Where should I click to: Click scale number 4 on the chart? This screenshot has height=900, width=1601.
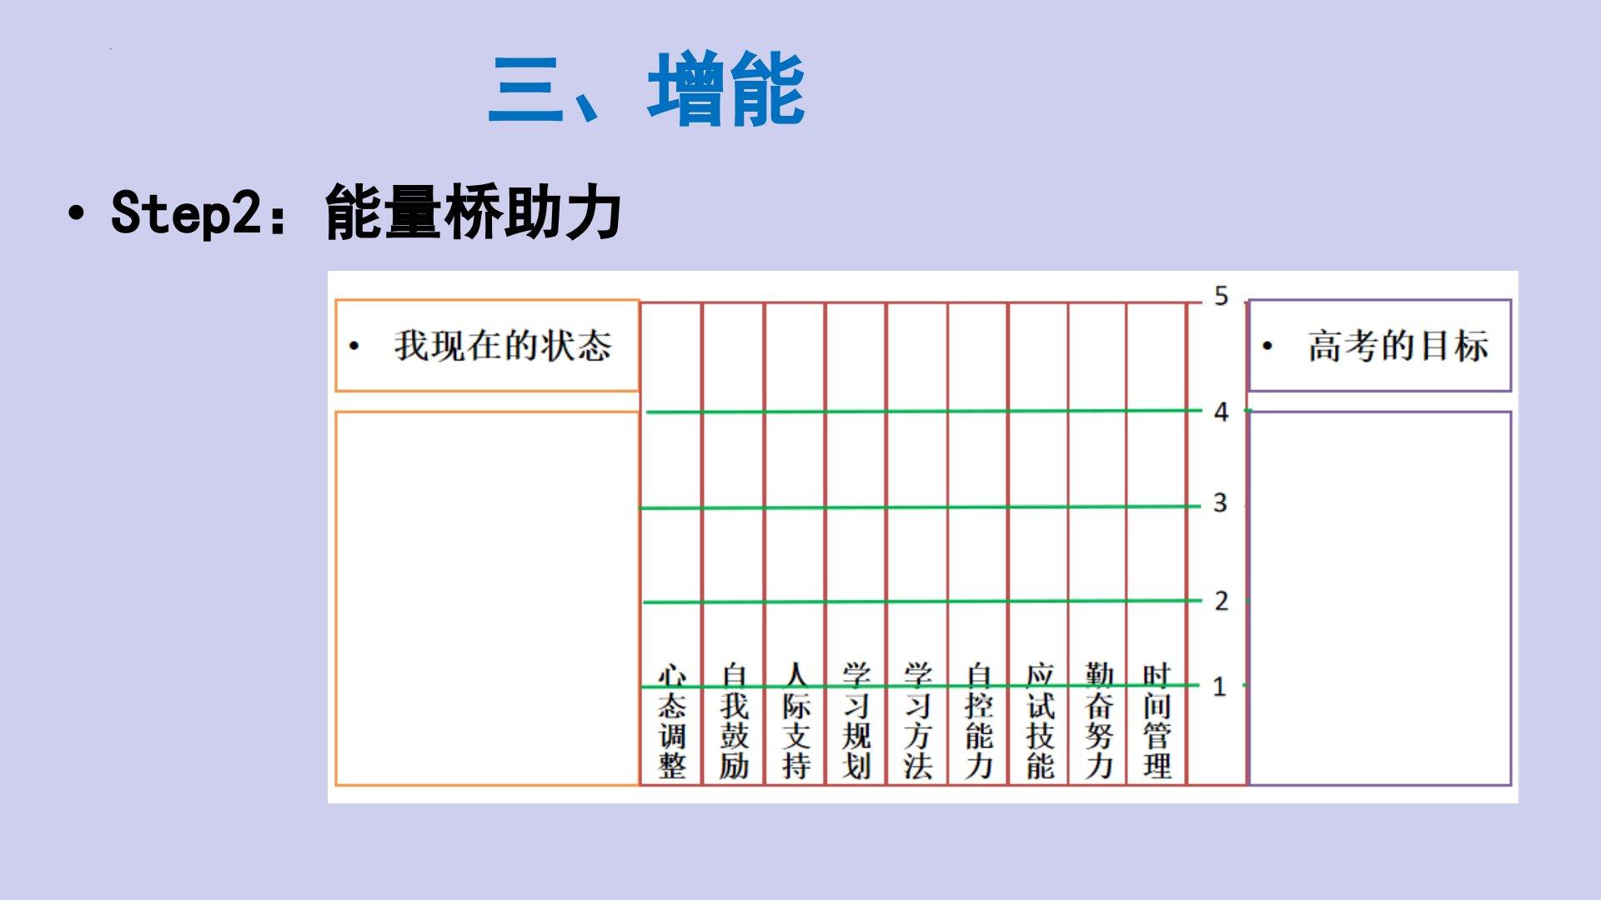coord(1221,412)
